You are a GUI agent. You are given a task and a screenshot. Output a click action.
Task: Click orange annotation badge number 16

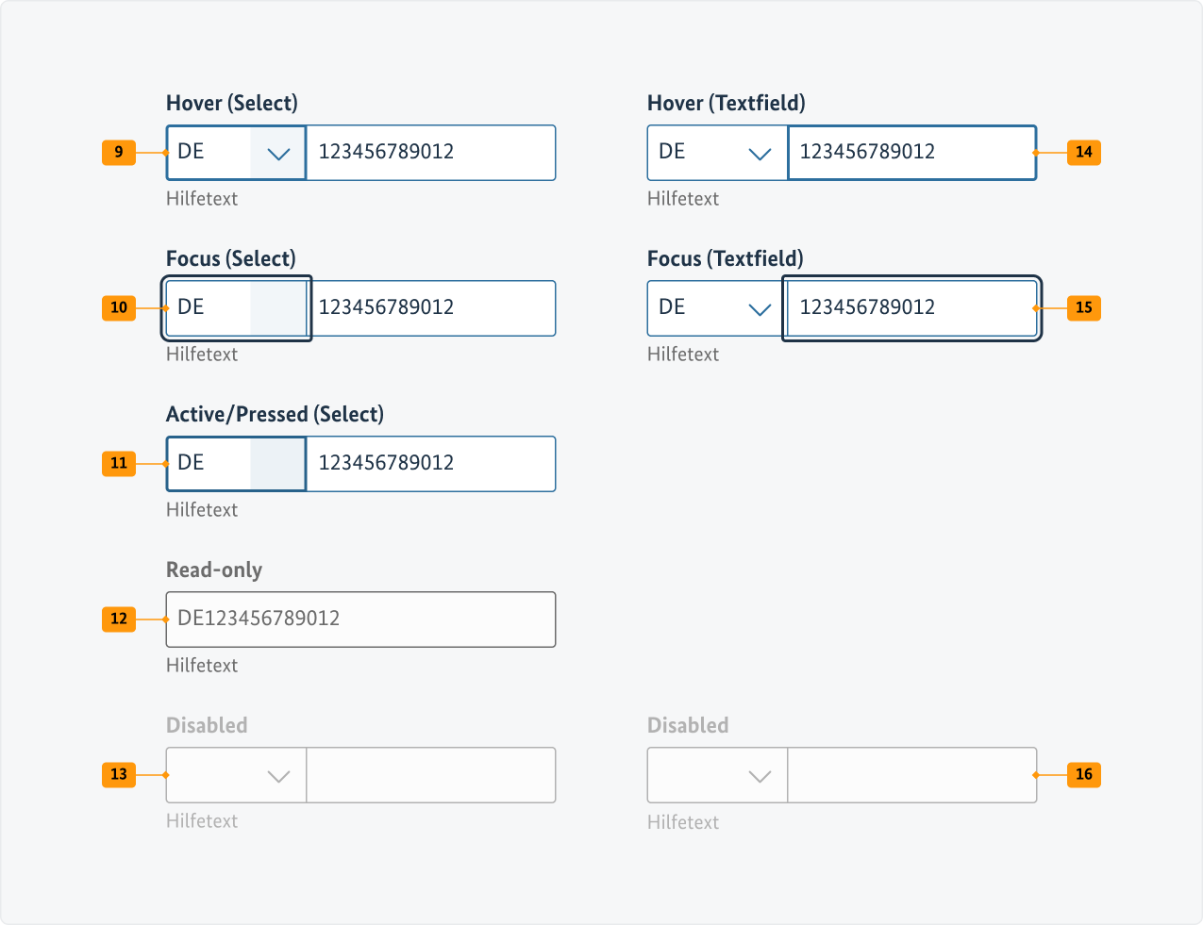click(x=1083, y=774)
